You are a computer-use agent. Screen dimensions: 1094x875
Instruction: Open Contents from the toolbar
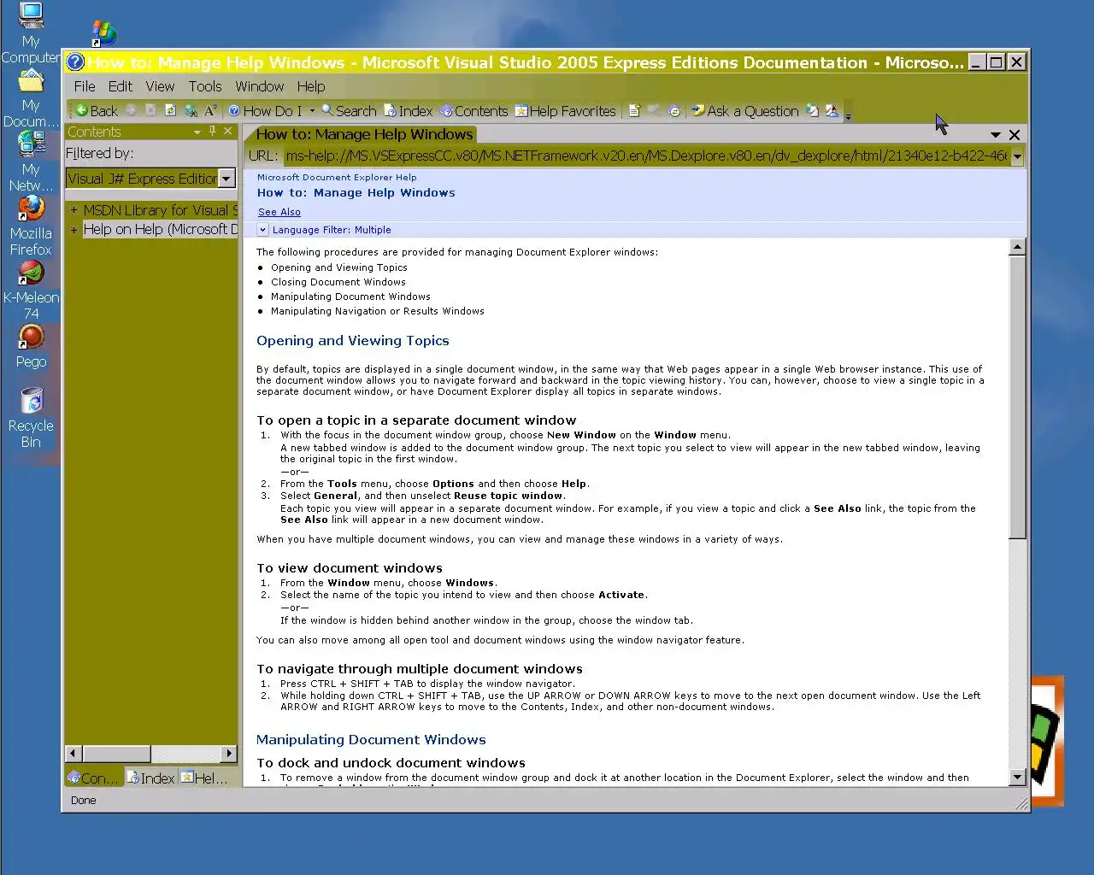[473, 111]
